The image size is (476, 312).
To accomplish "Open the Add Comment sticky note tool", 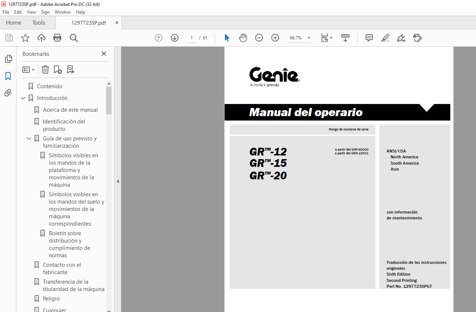I will 369,38.
